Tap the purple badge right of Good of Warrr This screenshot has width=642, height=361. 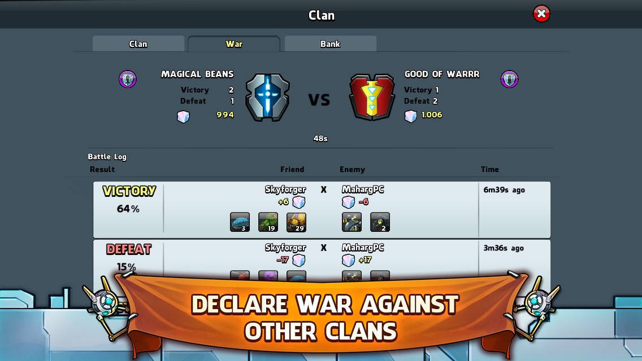click(x=509, y=79)
